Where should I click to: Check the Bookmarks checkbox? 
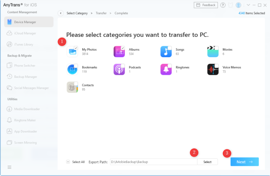[x=76, y=66]
